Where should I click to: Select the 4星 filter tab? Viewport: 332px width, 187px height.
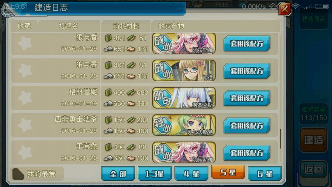(191, 174)
